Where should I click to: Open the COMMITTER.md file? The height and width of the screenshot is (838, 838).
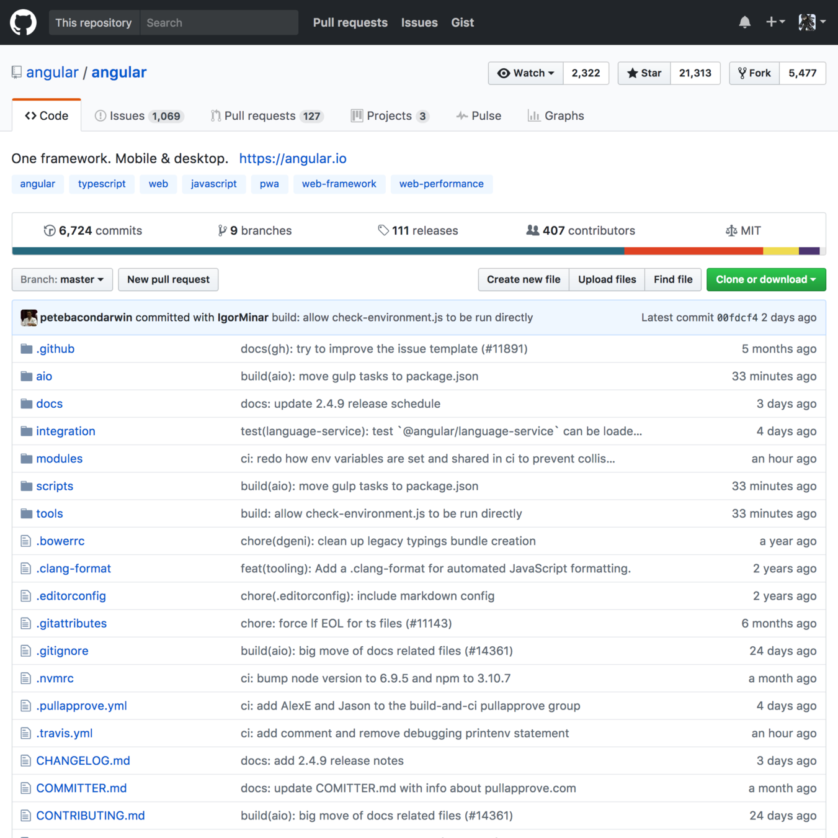click(x=81, y=788)
